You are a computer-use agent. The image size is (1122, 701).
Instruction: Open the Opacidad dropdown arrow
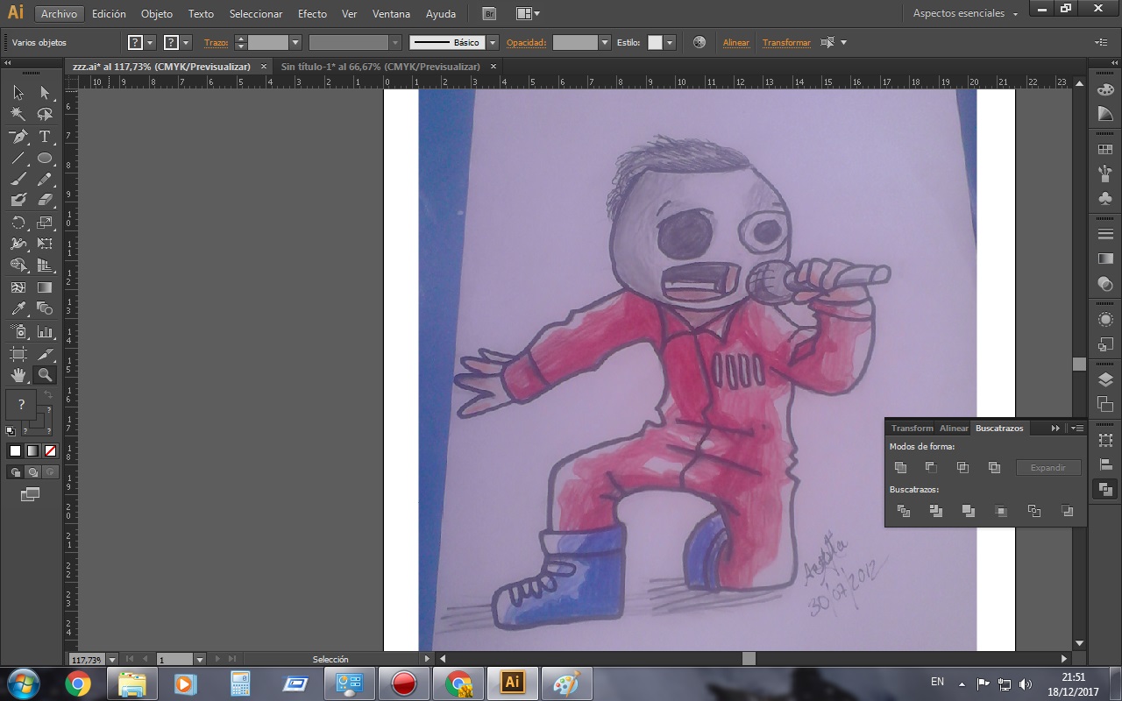(x=604, y=42)
